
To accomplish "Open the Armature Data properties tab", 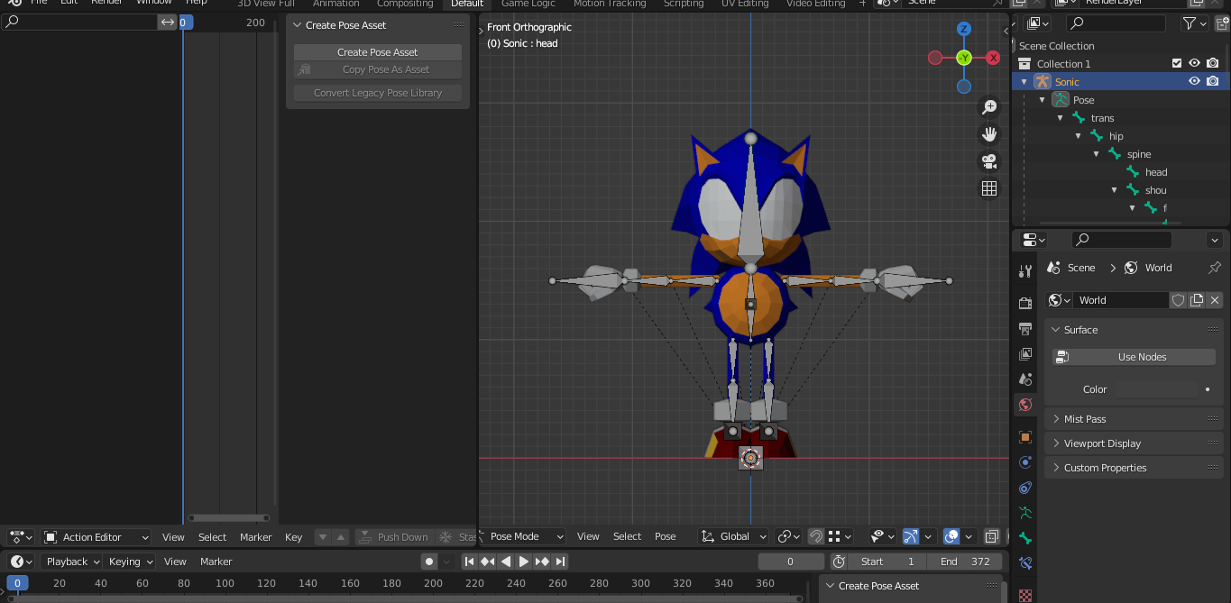I will 1025,513.
